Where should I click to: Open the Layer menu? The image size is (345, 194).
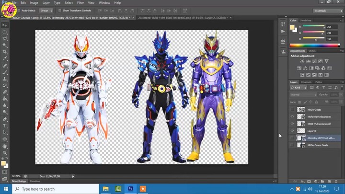(x=46, y=3)
